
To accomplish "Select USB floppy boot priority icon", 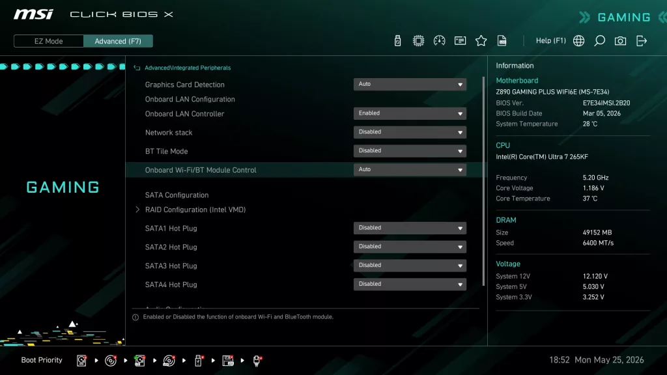I will (227, 361).
